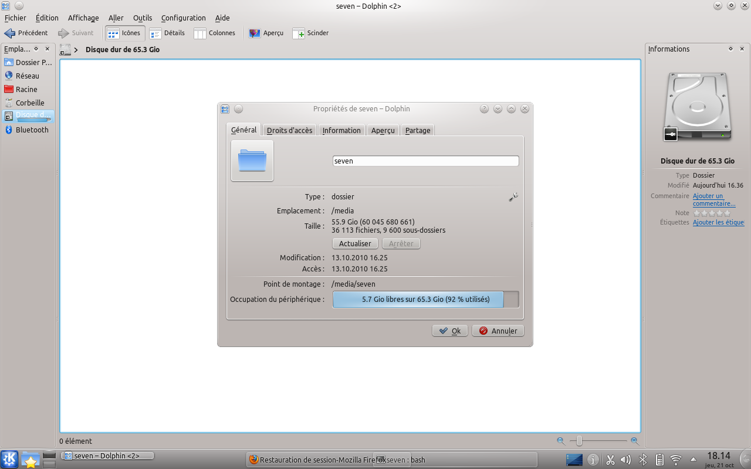This screenshot has height=469, width=751.
Task: Select the seven name input field
Action: point(425,161)
